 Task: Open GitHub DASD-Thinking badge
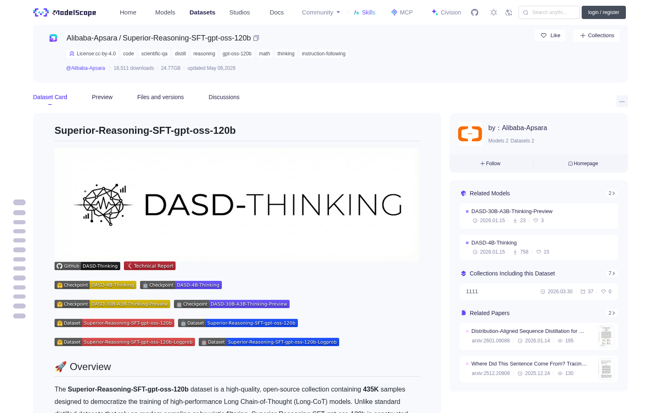[87, 266]
